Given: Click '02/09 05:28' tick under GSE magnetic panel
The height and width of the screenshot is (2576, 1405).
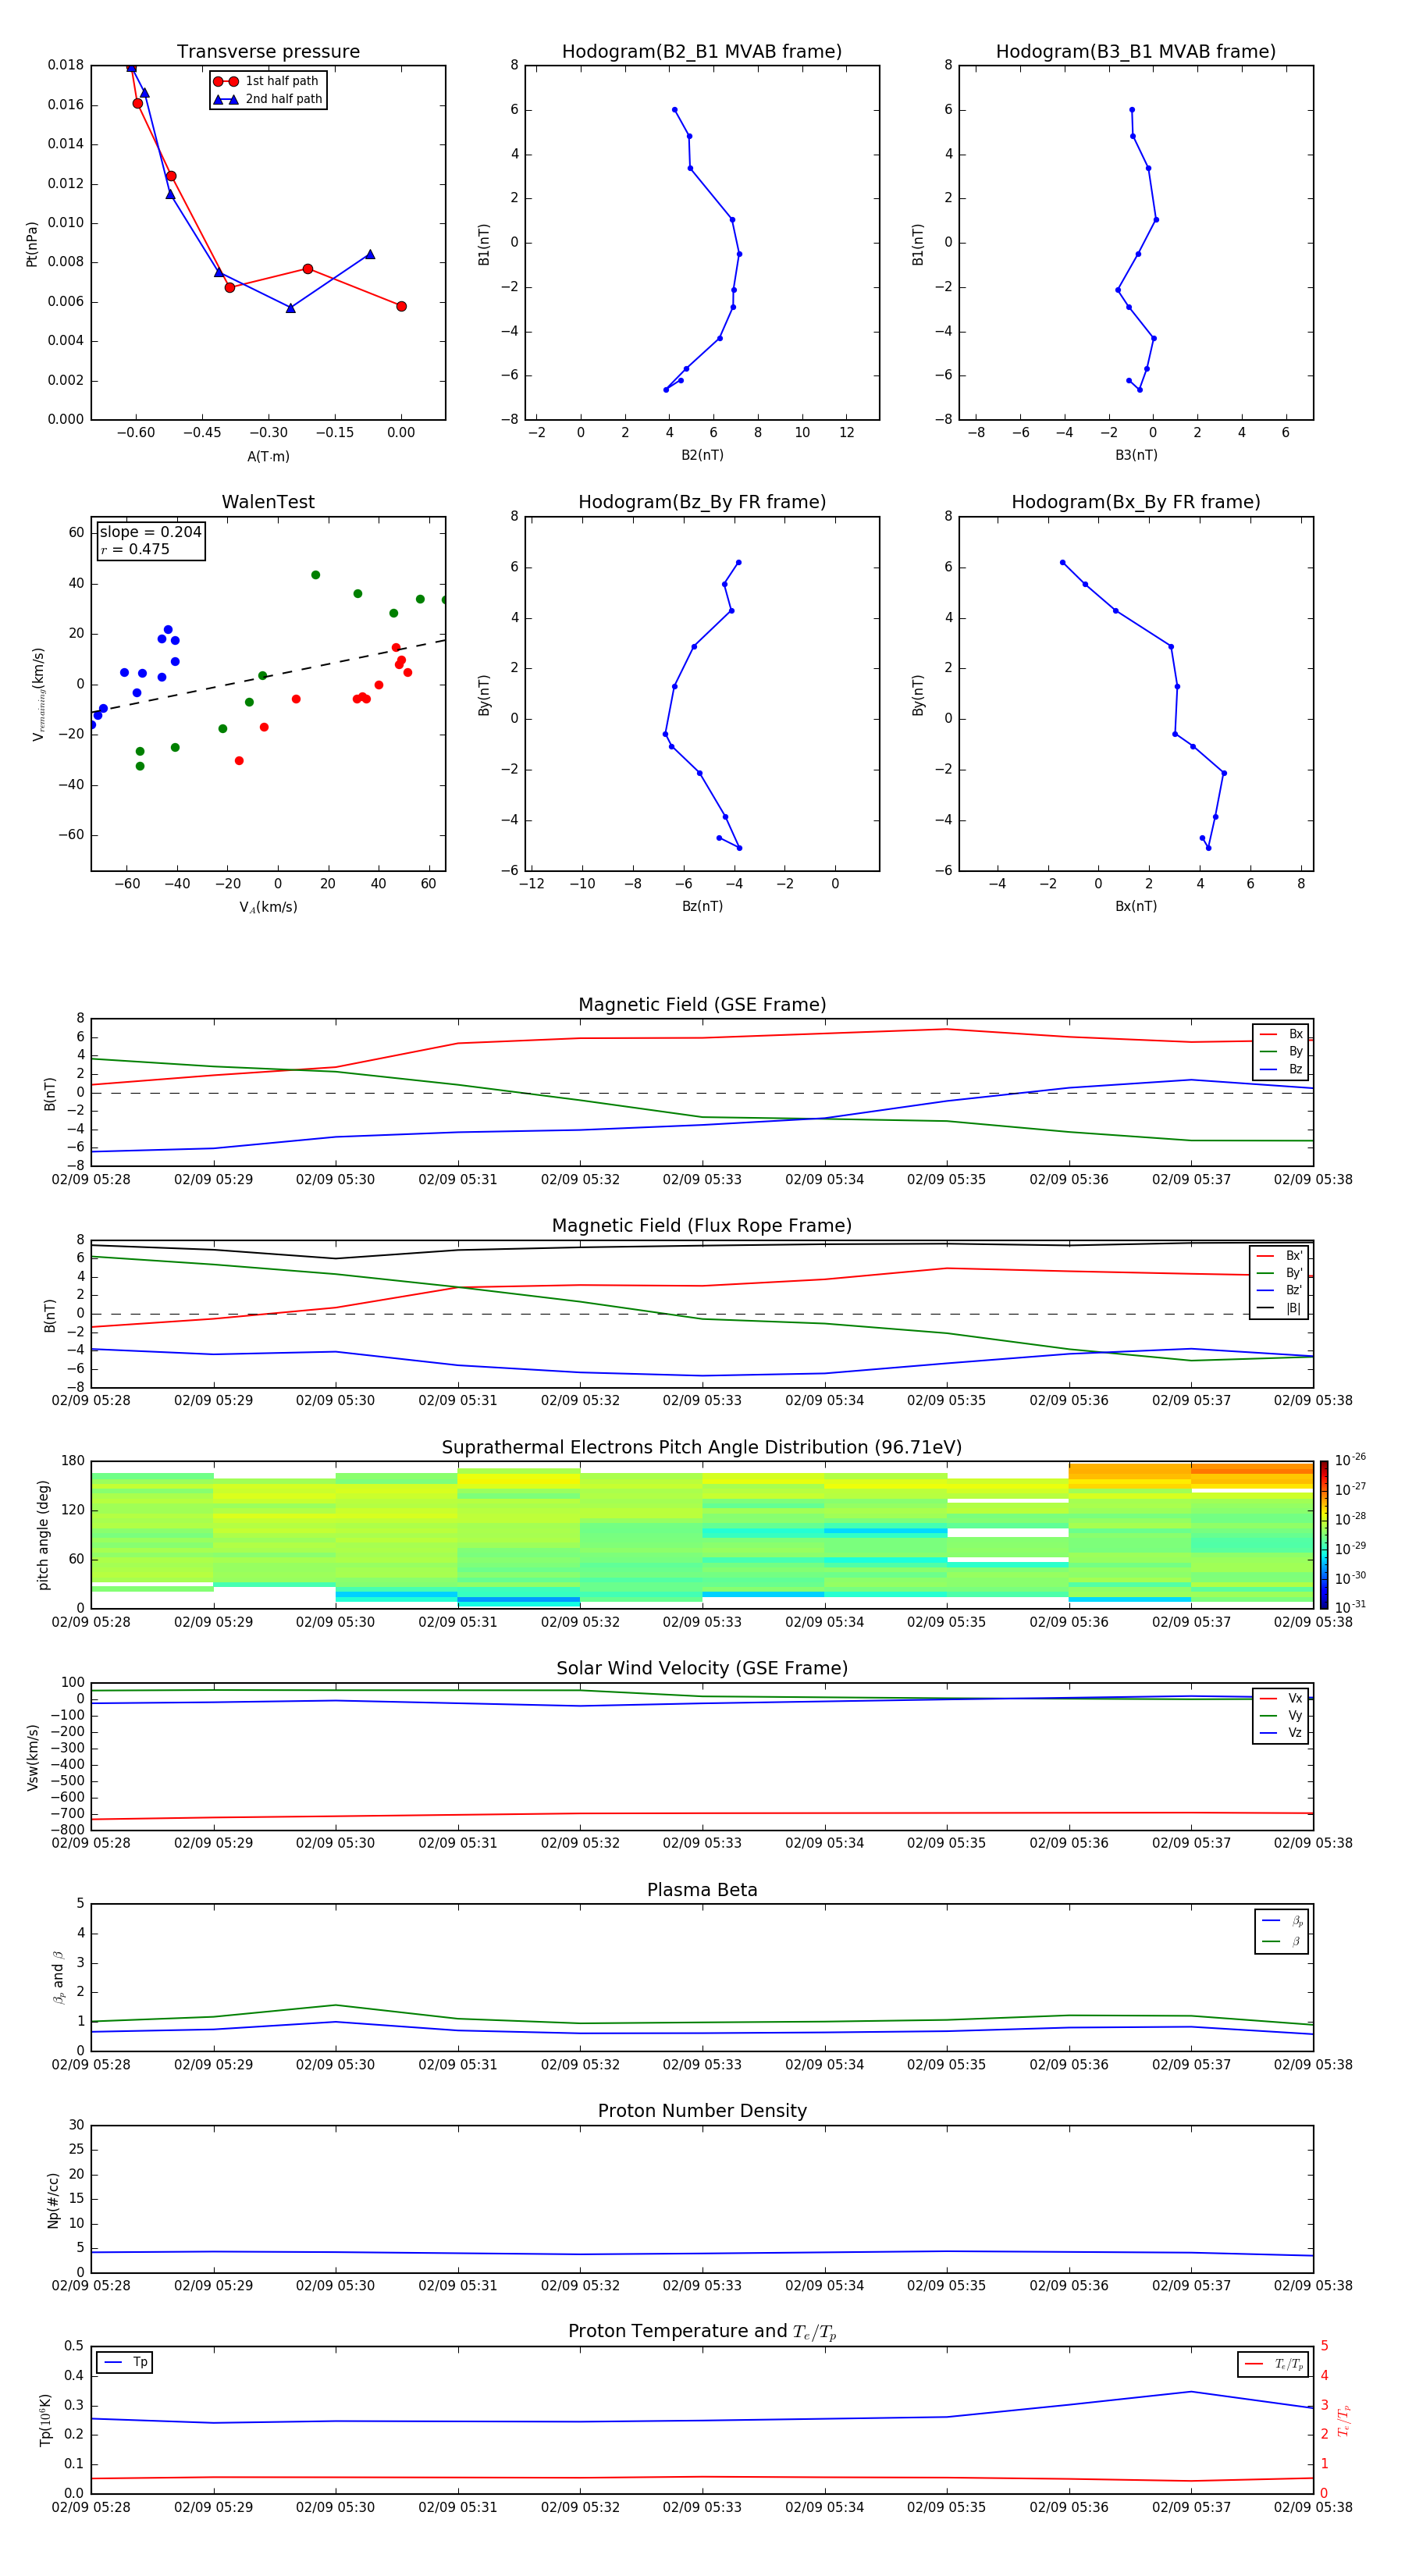Looking at the screenshot, I should [91, 1179].
